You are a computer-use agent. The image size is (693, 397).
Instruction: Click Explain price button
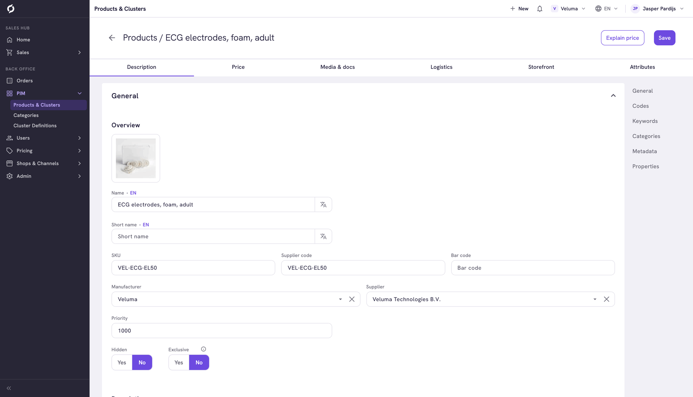[x=623, y=38]
